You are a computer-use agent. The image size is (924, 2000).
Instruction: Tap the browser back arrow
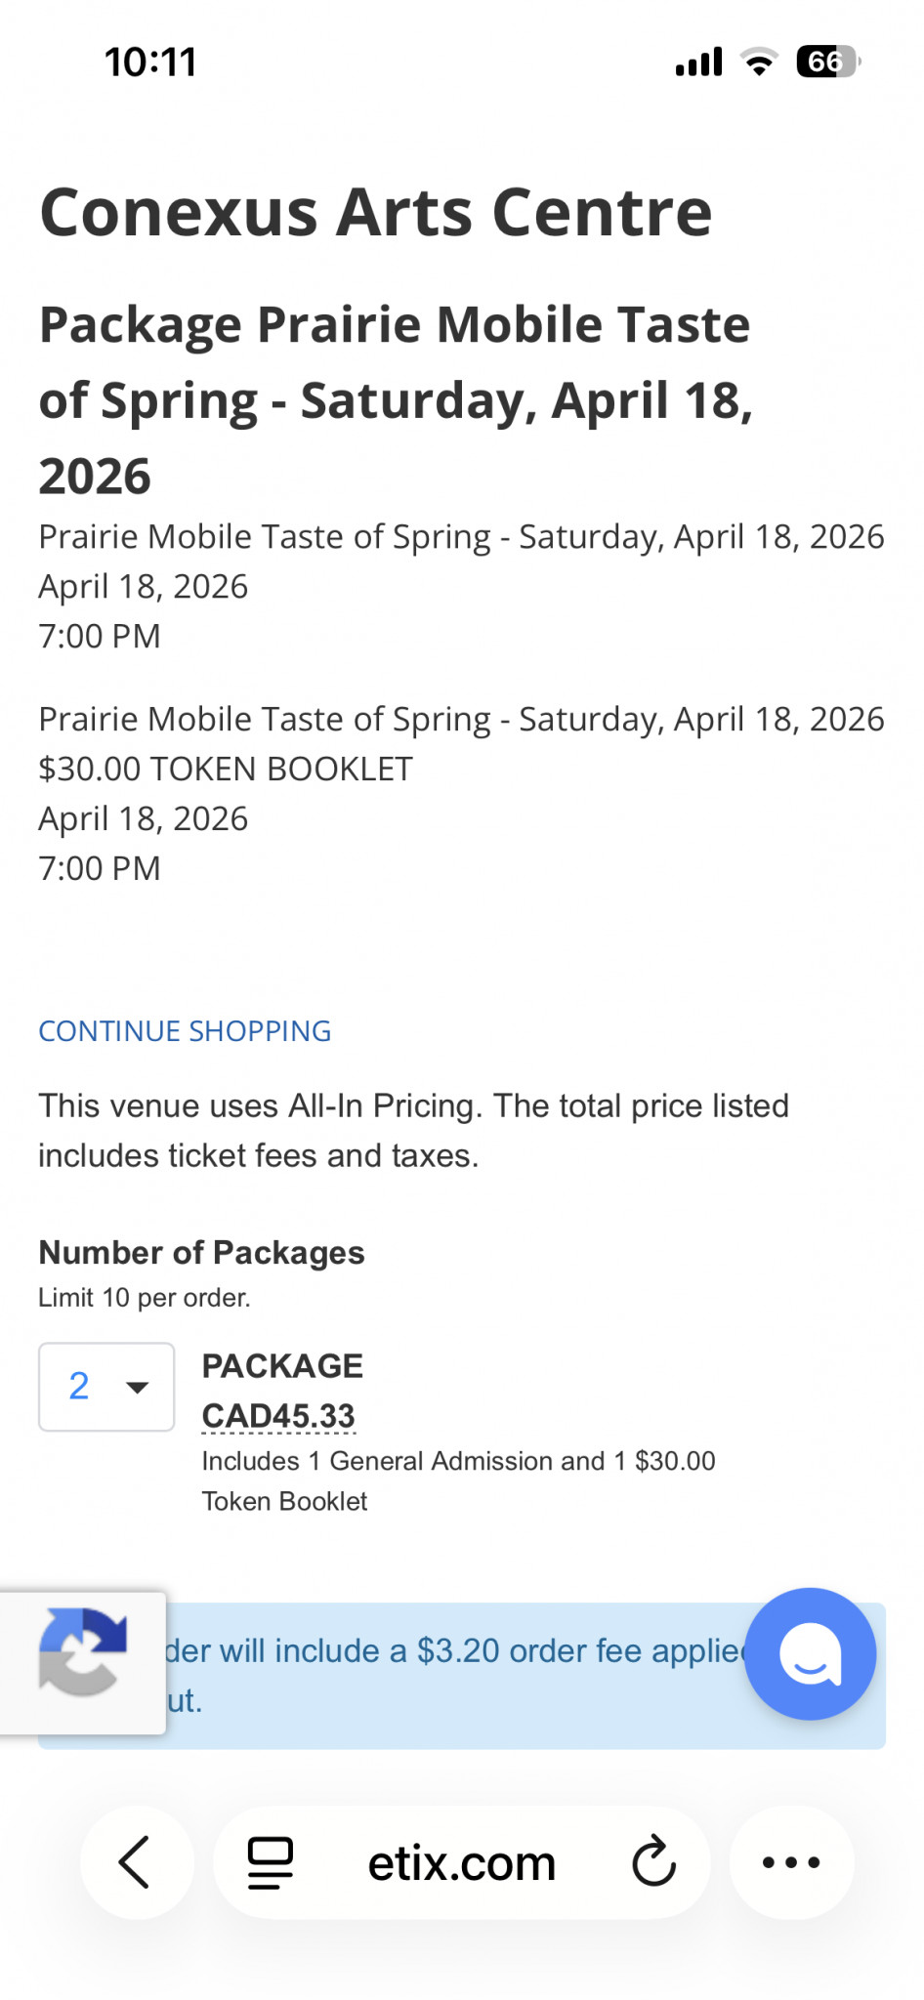point(135,1862)
